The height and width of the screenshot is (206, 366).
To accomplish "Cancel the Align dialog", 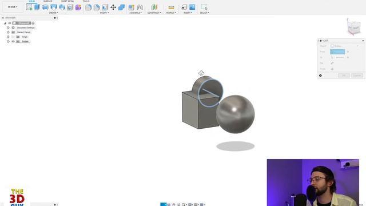I will pos(357,76).
